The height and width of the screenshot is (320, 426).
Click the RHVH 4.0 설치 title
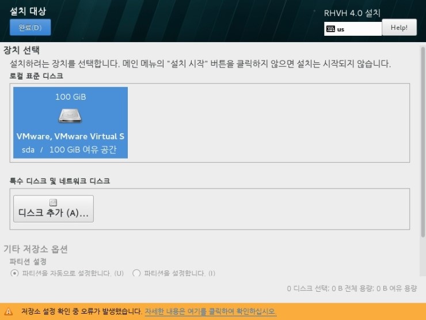(x=352, y=13)
